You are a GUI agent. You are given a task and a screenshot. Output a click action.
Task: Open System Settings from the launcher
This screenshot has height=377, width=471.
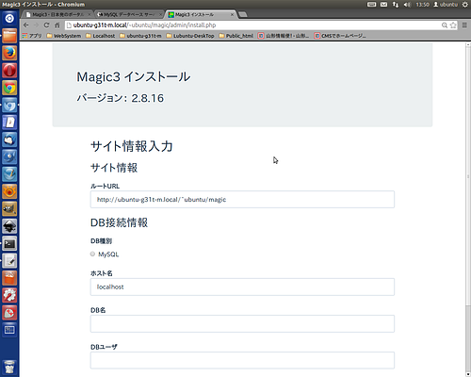(9, 295)
